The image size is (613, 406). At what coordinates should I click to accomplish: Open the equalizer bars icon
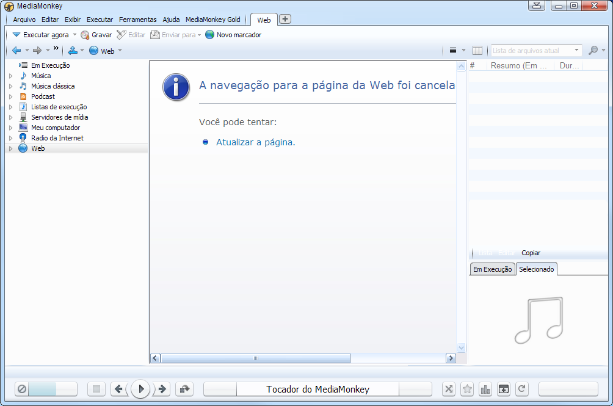tap(485, 389)
